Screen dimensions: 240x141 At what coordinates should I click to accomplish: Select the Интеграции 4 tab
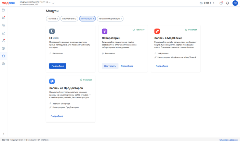click(88, 19)
